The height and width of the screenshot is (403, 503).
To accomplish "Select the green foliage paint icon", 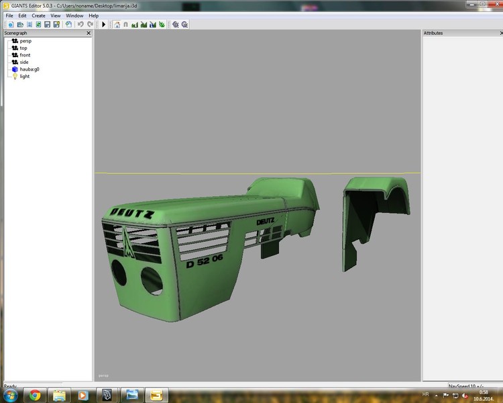I will point(162,24).
